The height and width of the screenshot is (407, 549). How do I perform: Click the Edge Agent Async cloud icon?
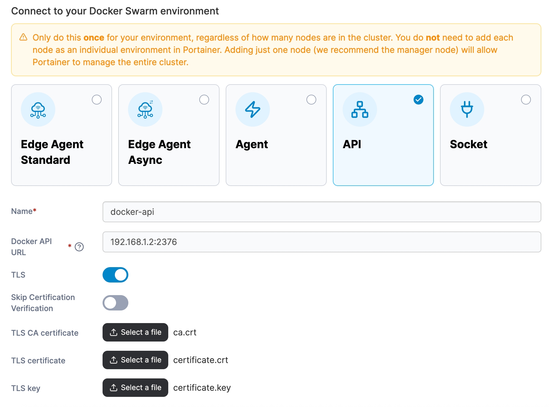145,110
